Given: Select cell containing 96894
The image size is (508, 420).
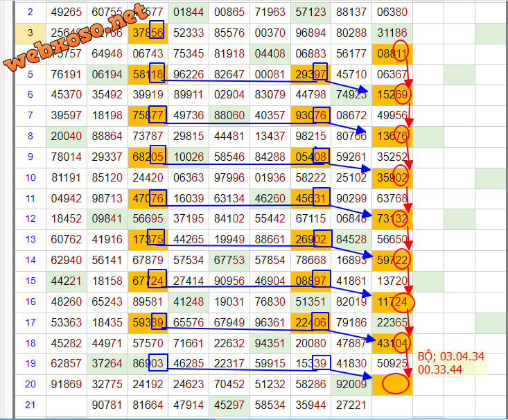Looking at the screenshot, I should 310,33.
